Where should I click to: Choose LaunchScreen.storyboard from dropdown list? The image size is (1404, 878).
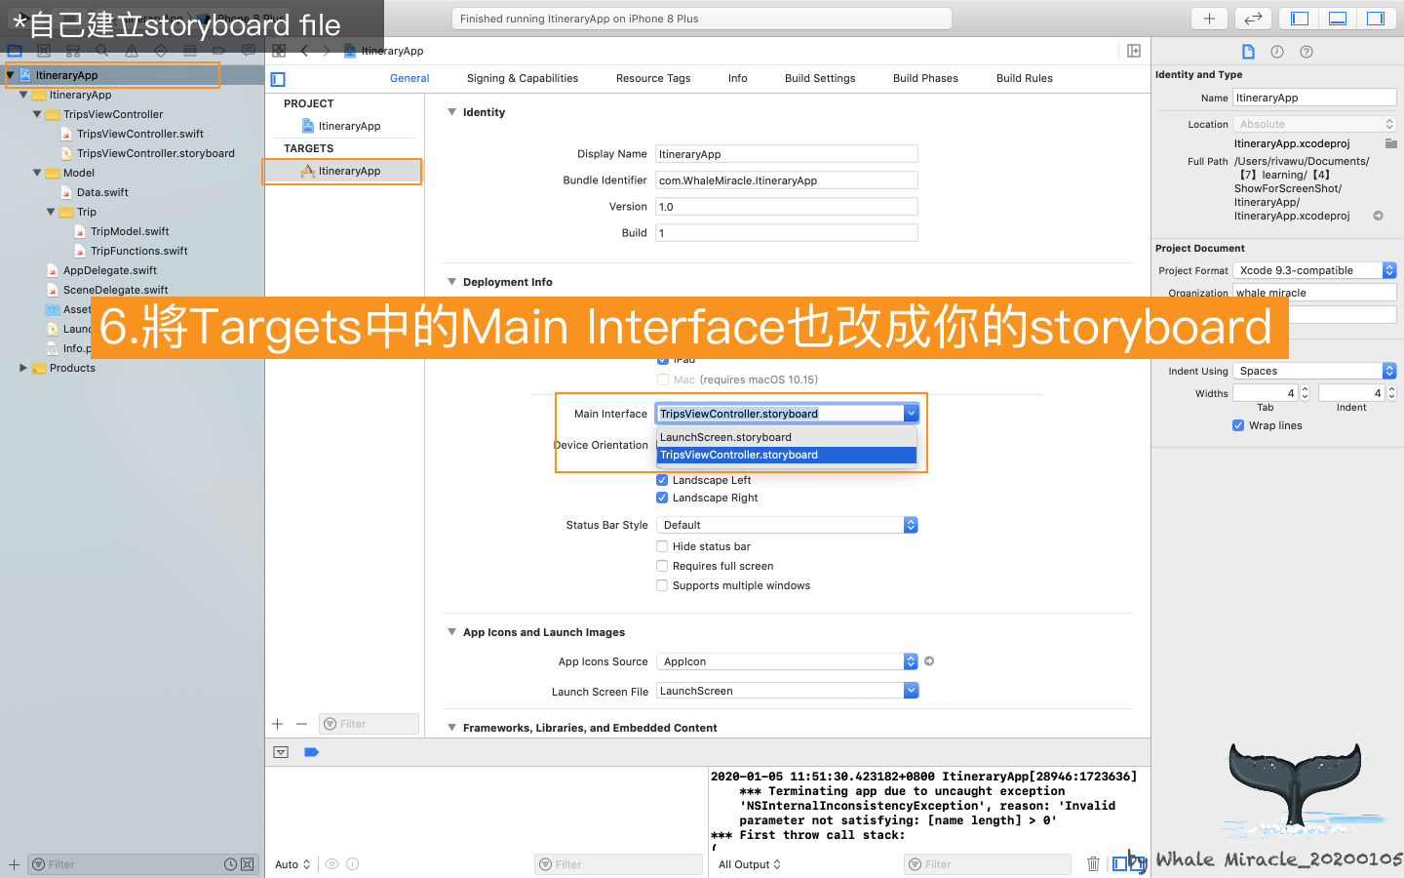(x=787, y=437)
